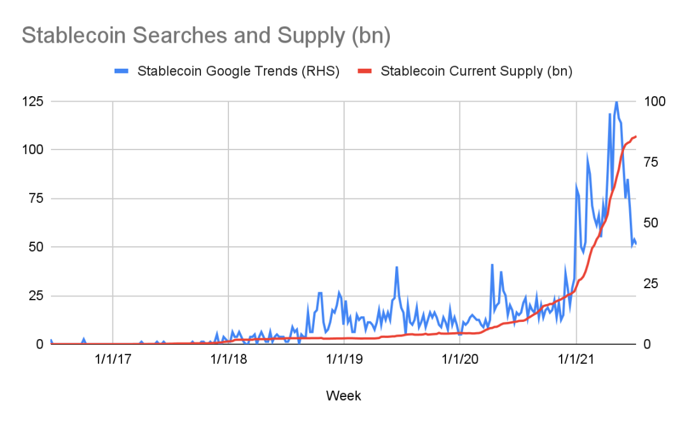The height and width of the screenshot is (425, 687).
Task: Click the 100 label on the left axis
Action: [x=33, y=150]
